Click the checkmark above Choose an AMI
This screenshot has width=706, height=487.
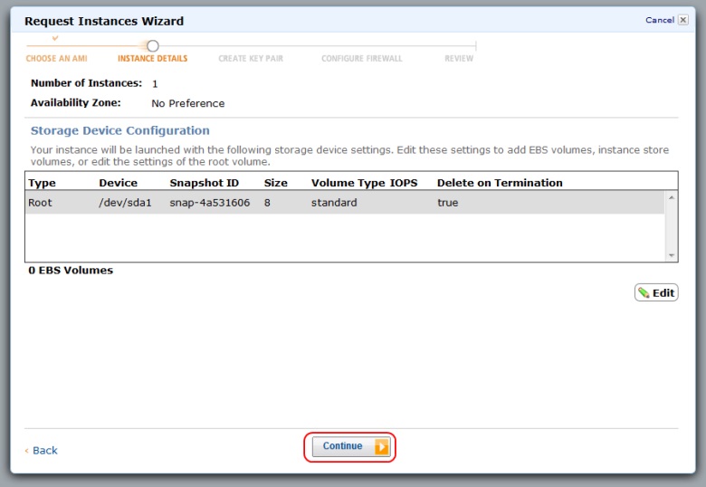coord(55,38)
